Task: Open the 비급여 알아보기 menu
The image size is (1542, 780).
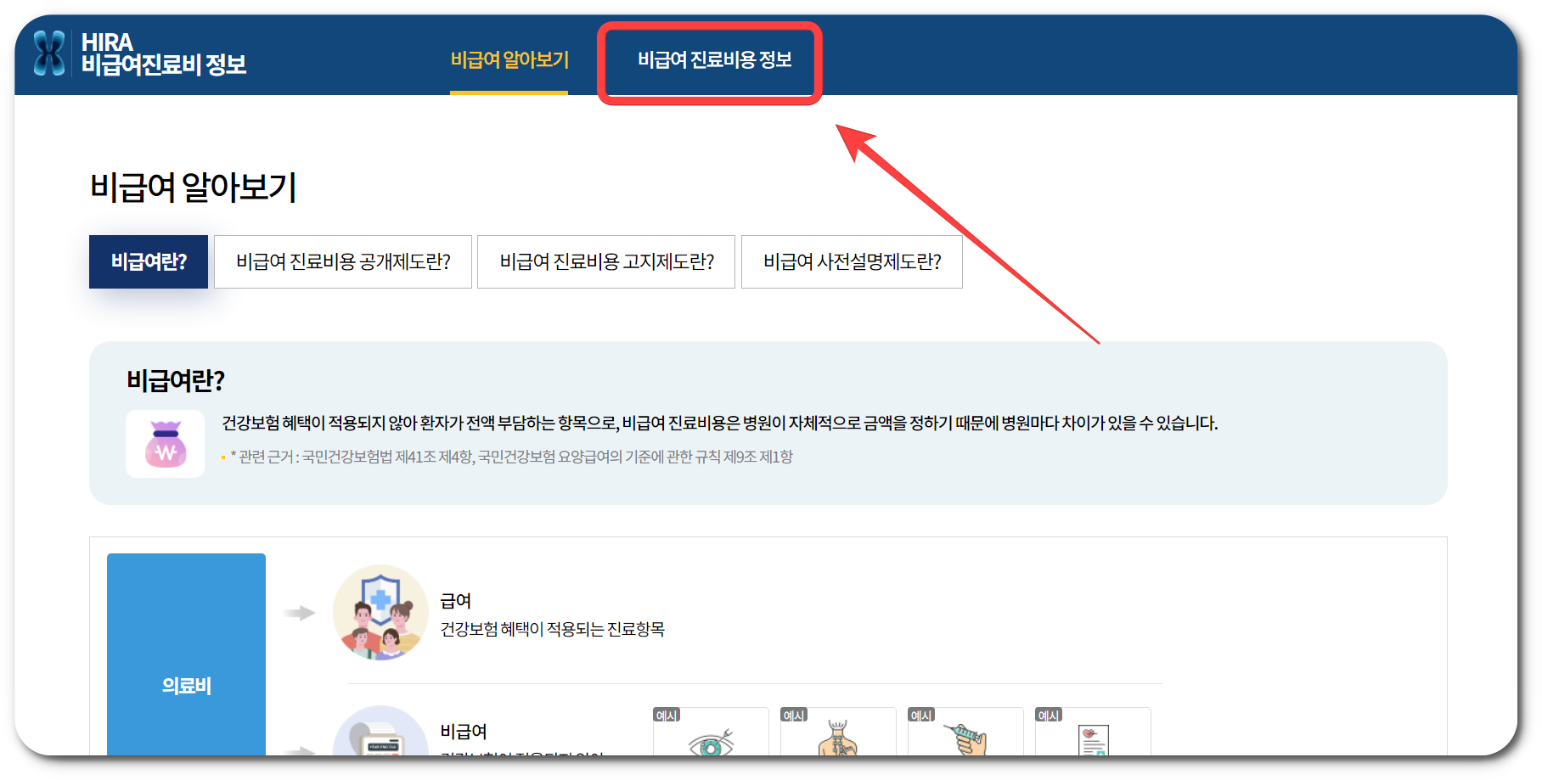Action: pyautogui.click(x=509, y=59)
